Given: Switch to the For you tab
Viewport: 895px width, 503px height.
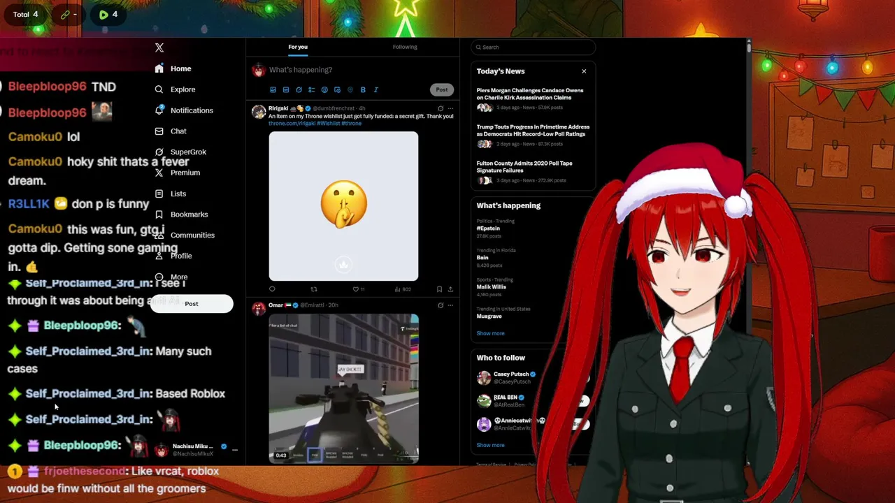Looking at the screenshot, I should click(298, 47).
